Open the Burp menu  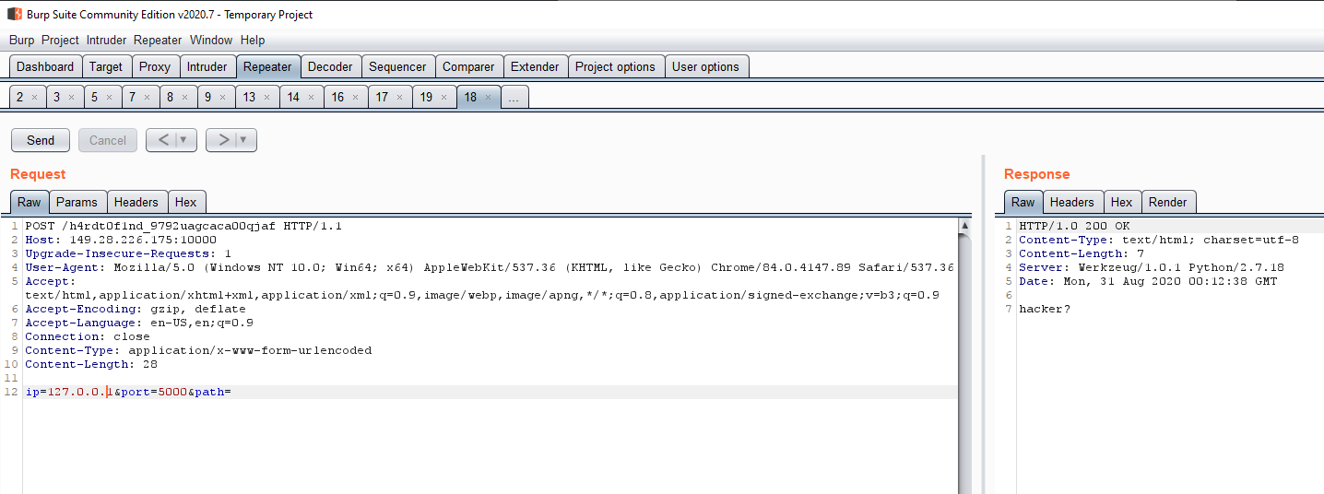(x=21, y=40)
